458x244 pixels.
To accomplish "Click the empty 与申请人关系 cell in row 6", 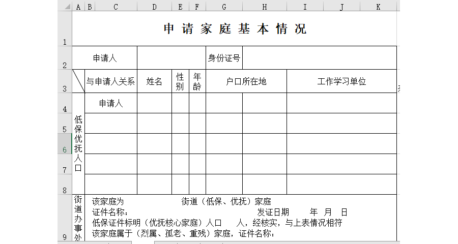I will 111,144.
